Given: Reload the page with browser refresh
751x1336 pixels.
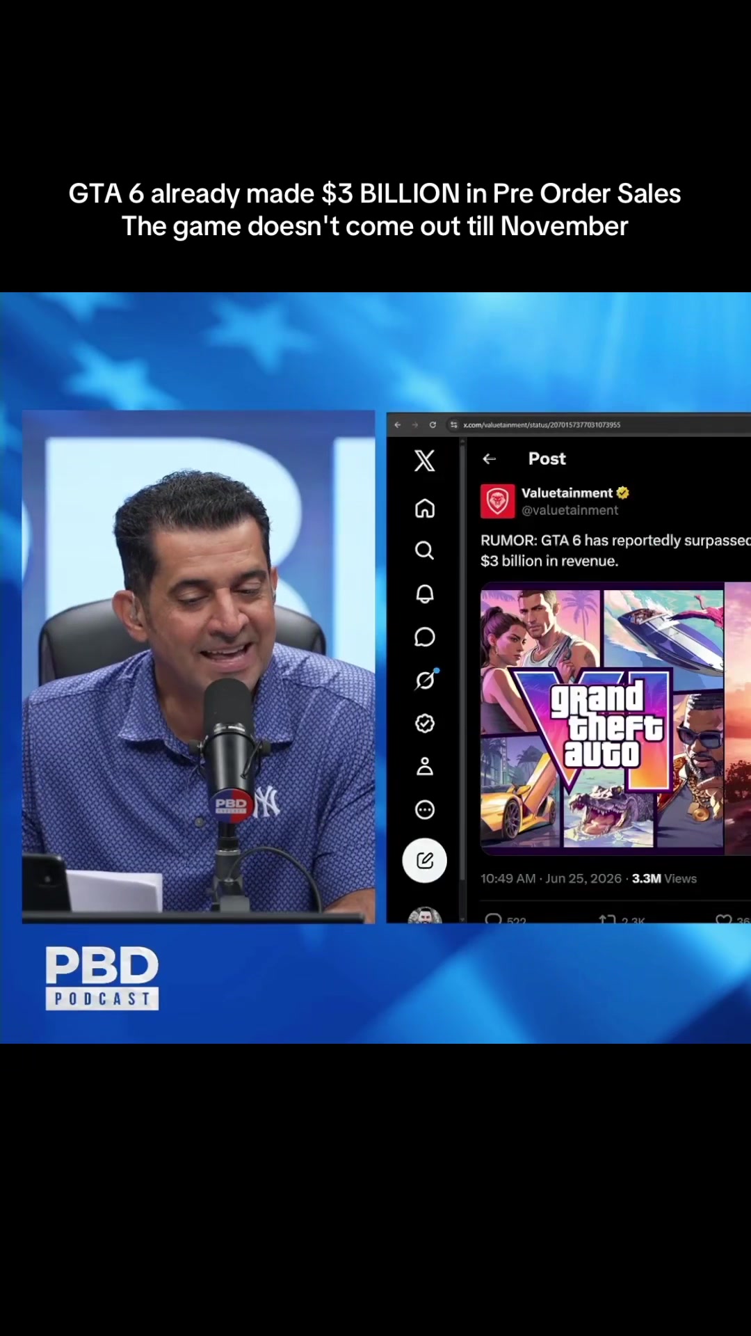Looking at the screenshot, I should click(433, 424).
